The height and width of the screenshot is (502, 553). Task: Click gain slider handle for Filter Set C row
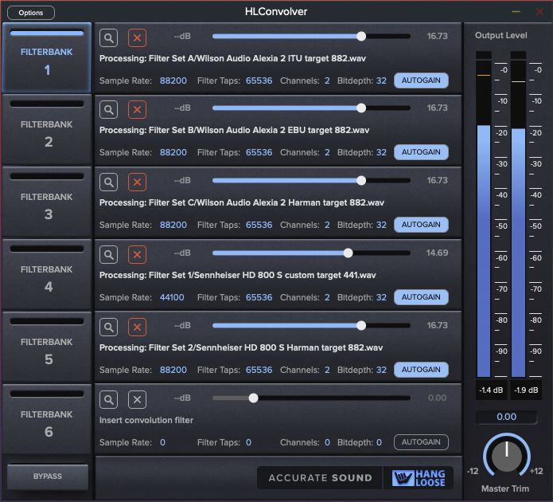coord(361,181)
